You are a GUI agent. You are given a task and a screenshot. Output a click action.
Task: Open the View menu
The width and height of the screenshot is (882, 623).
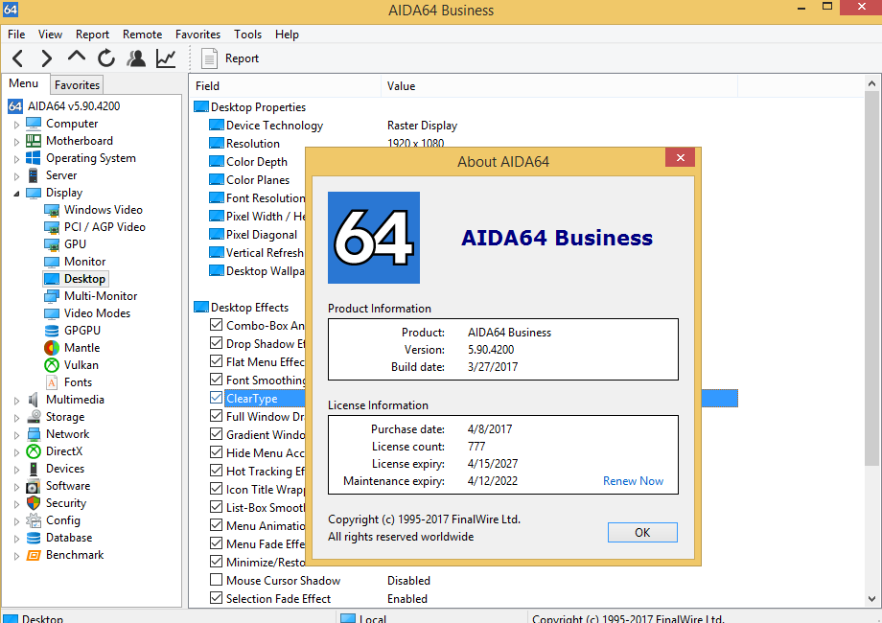click(50, 35)
